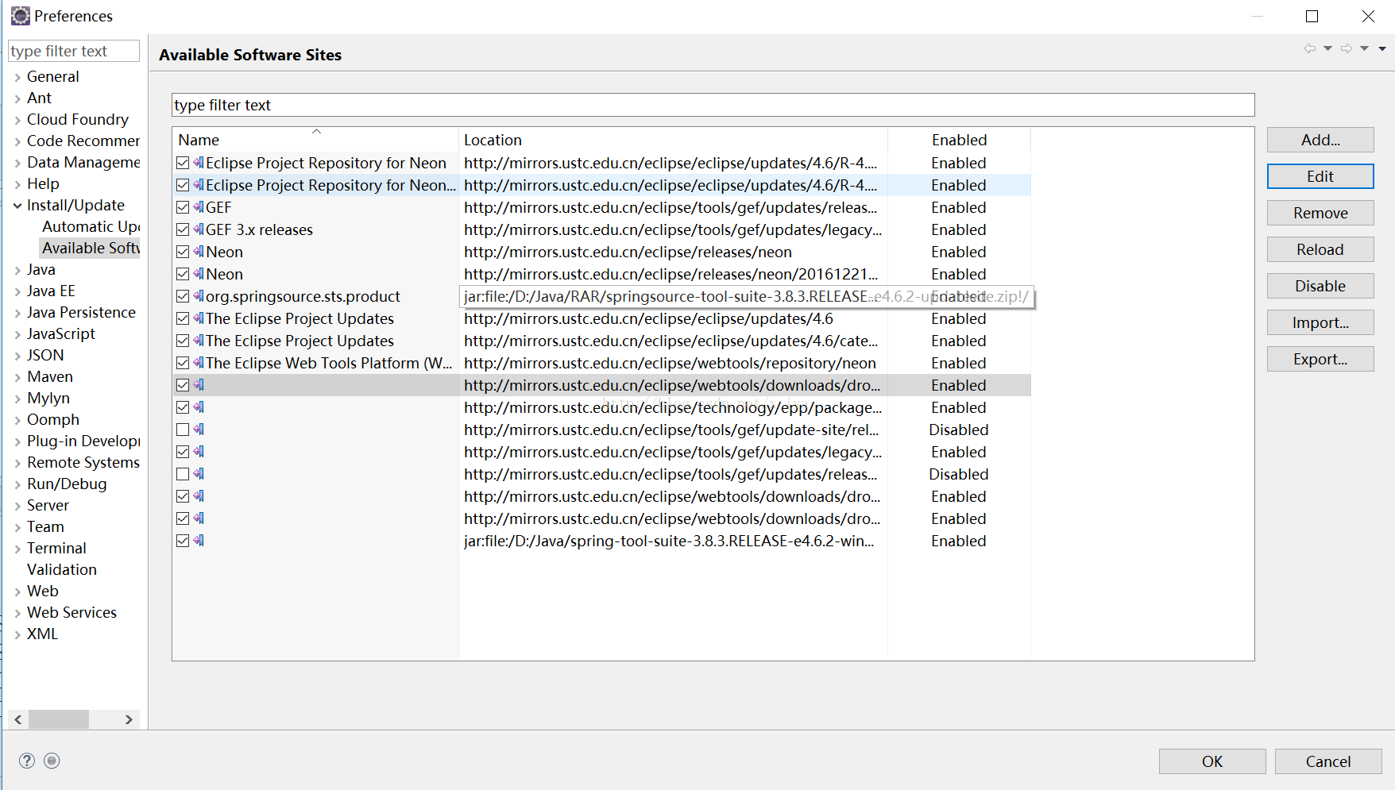
Task: Click the Add... button
Action: 1320,140
